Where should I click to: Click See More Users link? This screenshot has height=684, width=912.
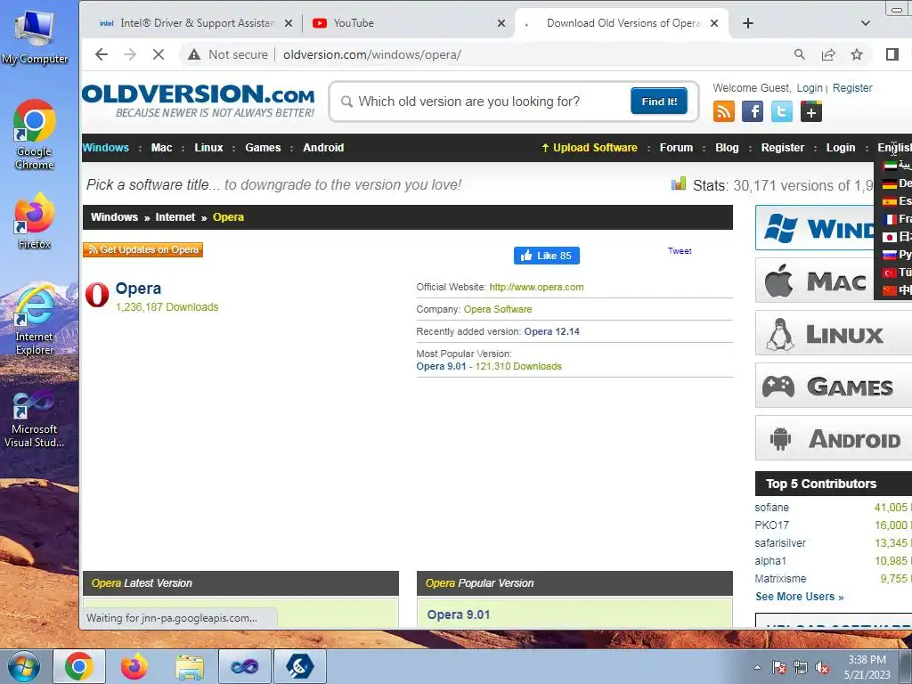point(799,596)
